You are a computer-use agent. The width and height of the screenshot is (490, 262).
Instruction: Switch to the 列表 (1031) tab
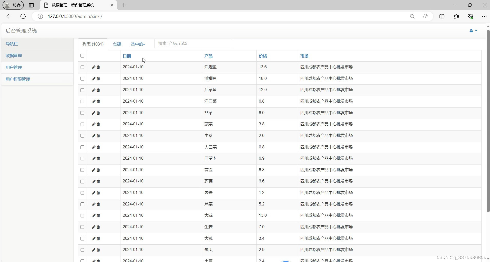(x=93, y=44)
